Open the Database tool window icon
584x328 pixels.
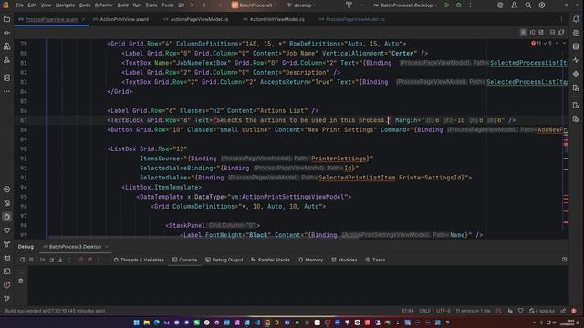coord(576,46)
